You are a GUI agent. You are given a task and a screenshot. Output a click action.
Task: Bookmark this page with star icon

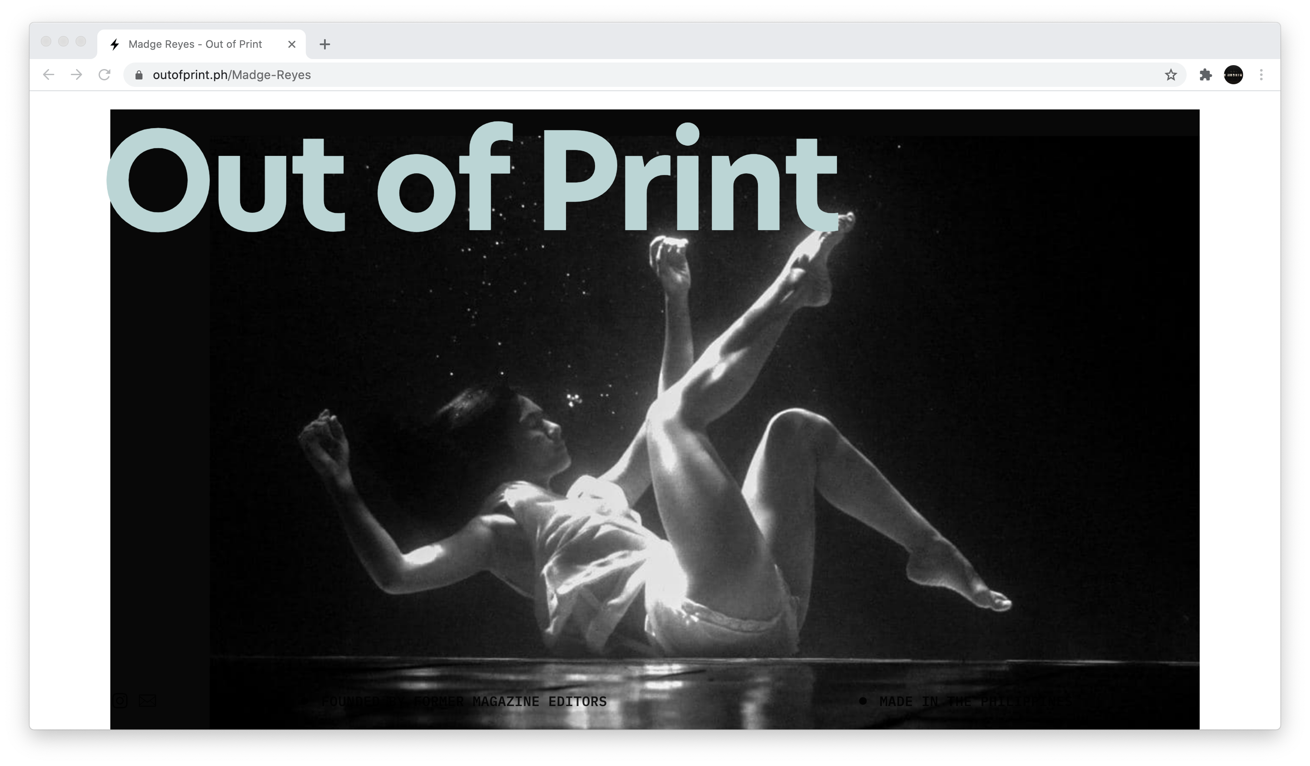1170,75
